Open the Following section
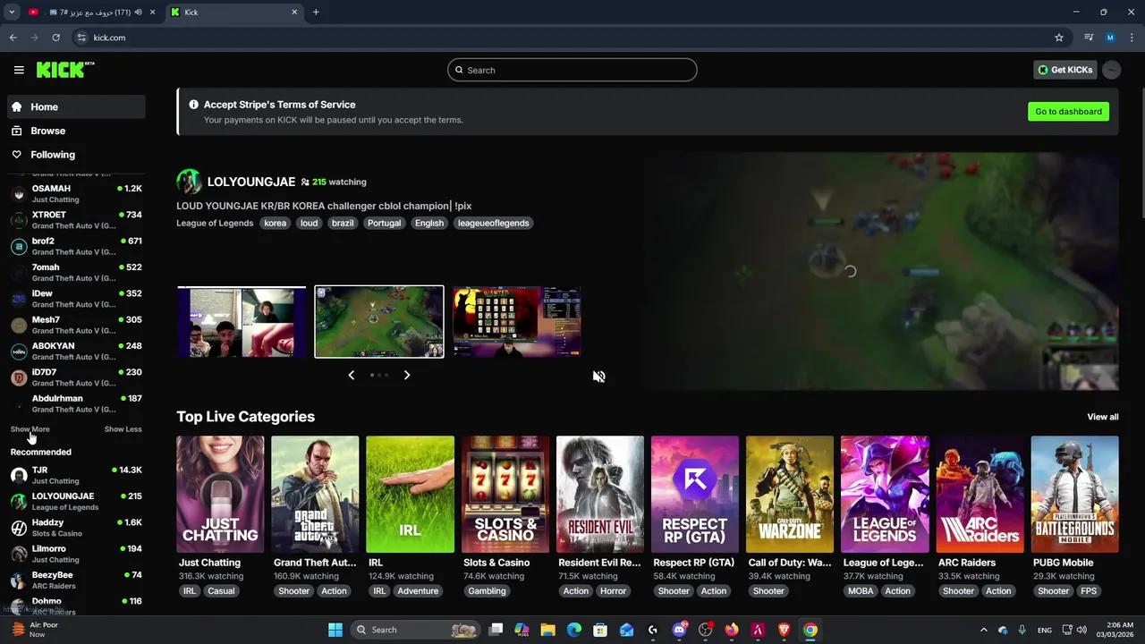 tap(76, 155)
